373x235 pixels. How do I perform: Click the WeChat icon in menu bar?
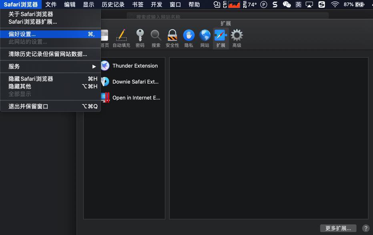tap(287, 4)
